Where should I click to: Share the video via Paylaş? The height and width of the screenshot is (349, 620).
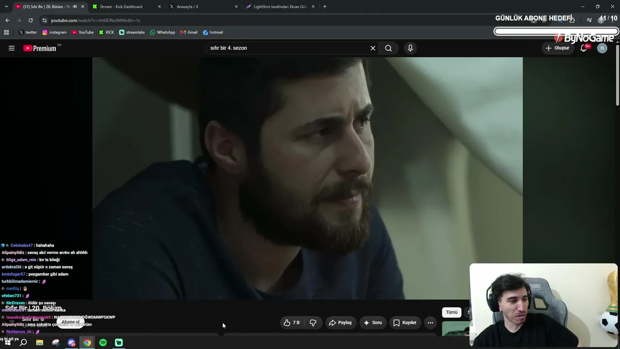340,323
